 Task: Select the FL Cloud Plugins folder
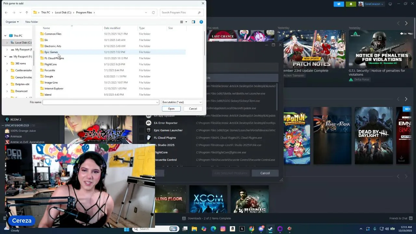click(54, 58)
